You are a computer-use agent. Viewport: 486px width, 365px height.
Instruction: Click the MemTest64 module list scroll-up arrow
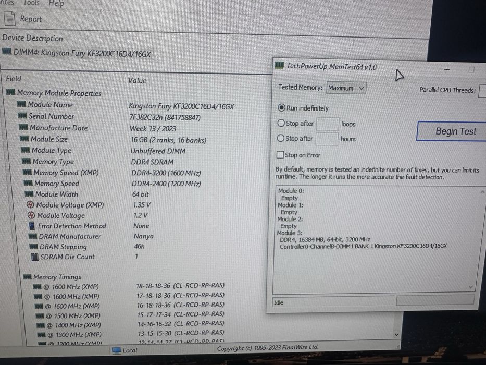(x=482, y=192)
